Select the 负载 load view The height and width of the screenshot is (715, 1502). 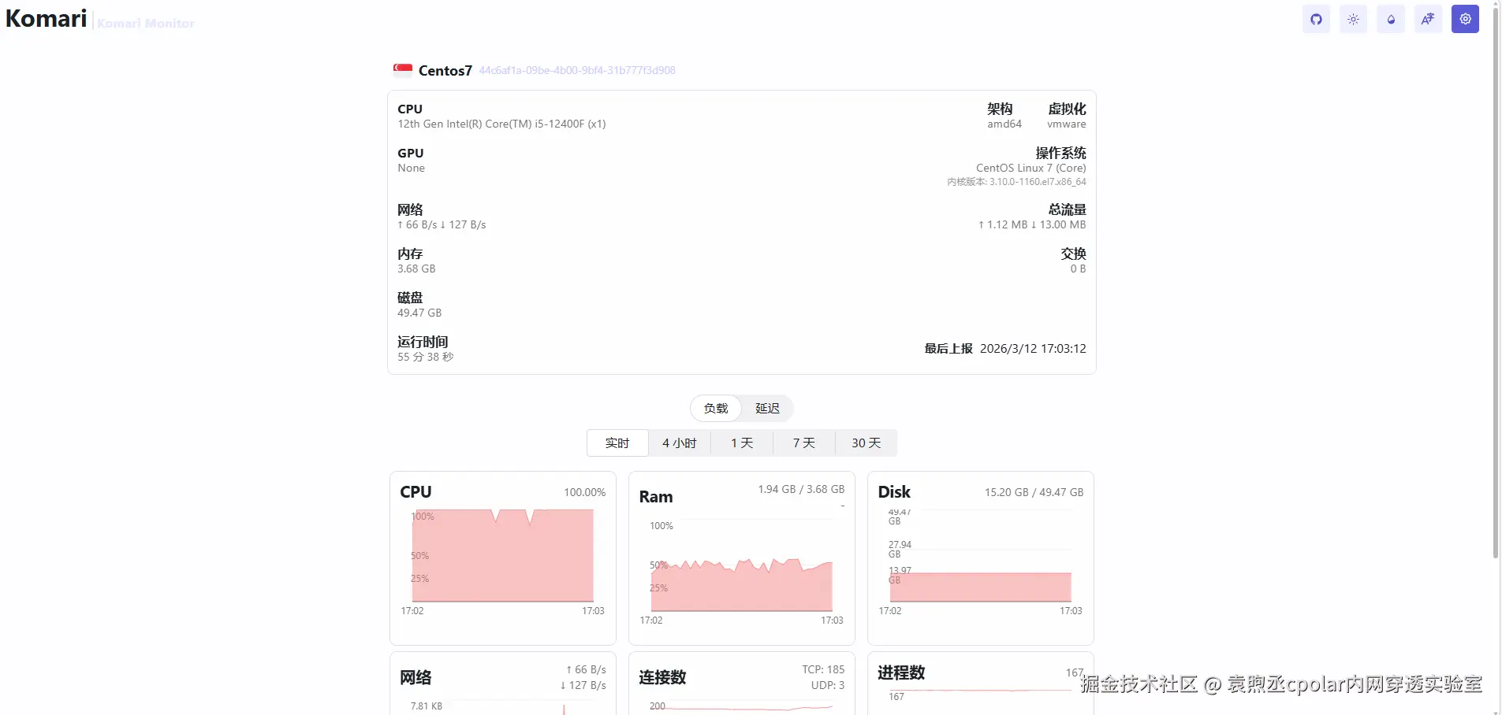716,408
